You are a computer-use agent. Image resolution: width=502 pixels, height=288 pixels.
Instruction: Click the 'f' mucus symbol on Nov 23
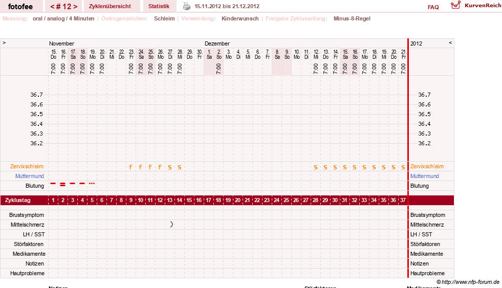[x=130, y=167]
